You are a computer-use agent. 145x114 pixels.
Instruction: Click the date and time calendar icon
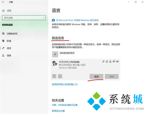point(3,33)
